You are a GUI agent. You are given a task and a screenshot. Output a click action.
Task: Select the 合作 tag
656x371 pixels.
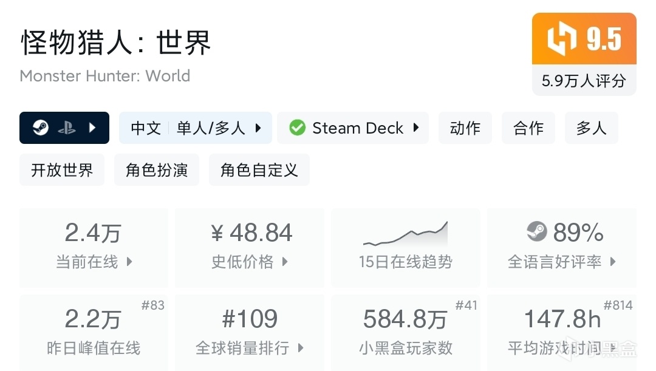(x=528, y=128)
